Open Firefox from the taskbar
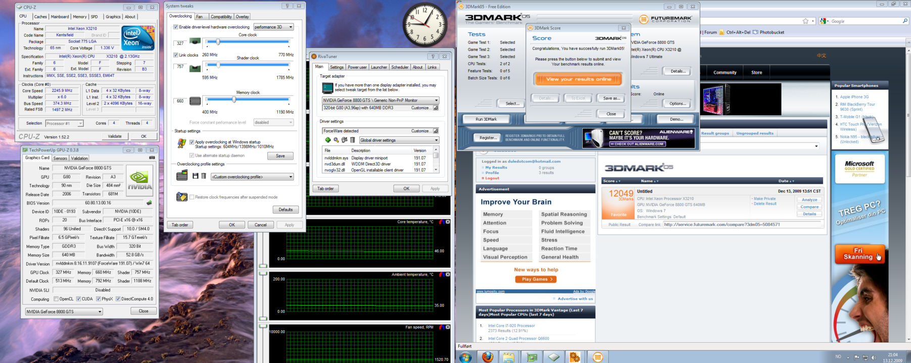This screenshot has width=911, height=363. click(487, 357)
